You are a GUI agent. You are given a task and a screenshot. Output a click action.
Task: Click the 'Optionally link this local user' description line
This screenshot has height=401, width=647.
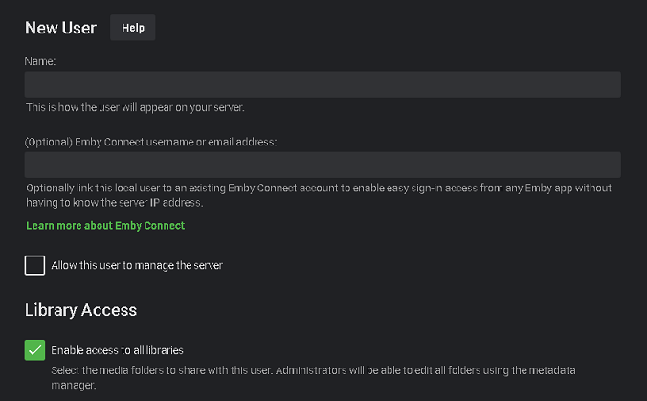(x=319, y=189)
